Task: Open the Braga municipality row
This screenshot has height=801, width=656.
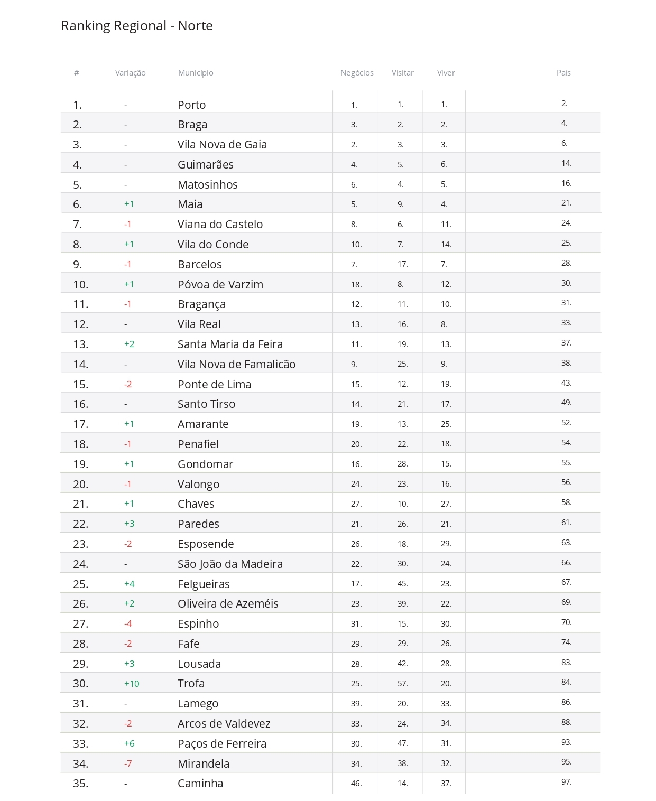Action: tap(330, 124)
